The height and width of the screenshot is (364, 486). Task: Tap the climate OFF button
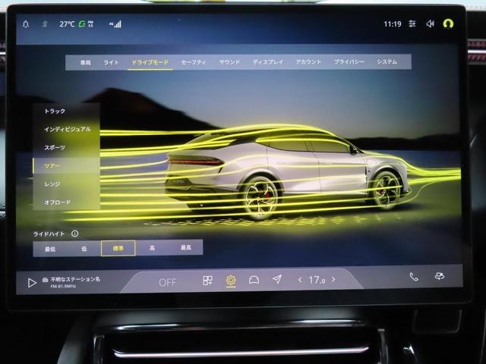167,282
